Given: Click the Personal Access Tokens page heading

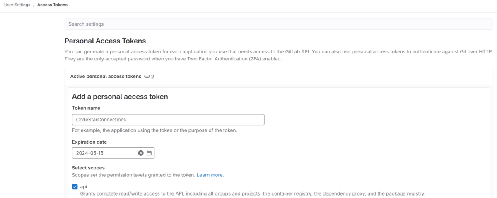Looking at the screenshot, I should 105,41.
